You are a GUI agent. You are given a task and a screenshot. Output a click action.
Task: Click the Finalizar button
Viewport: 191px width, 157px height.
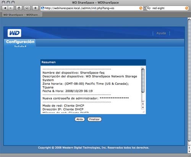click(94, 119)
